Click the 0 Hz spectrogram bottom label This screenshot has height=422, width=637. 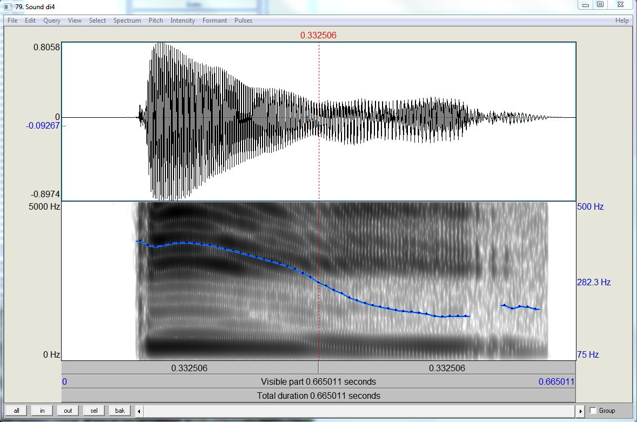51,354
